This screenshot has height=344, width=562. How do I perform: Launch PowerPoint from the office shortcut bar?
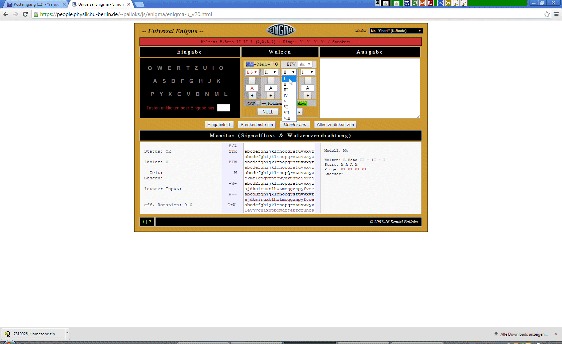click(423, 3)
